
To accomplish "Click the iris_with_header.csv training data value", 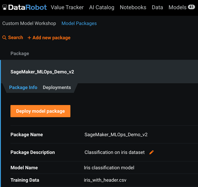I will pyautogui.click(x=105, y=180).
